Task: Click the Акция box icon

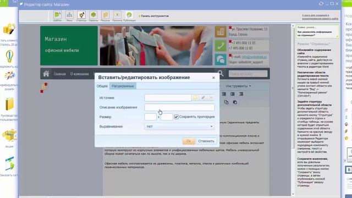Action: coord(9,135)
